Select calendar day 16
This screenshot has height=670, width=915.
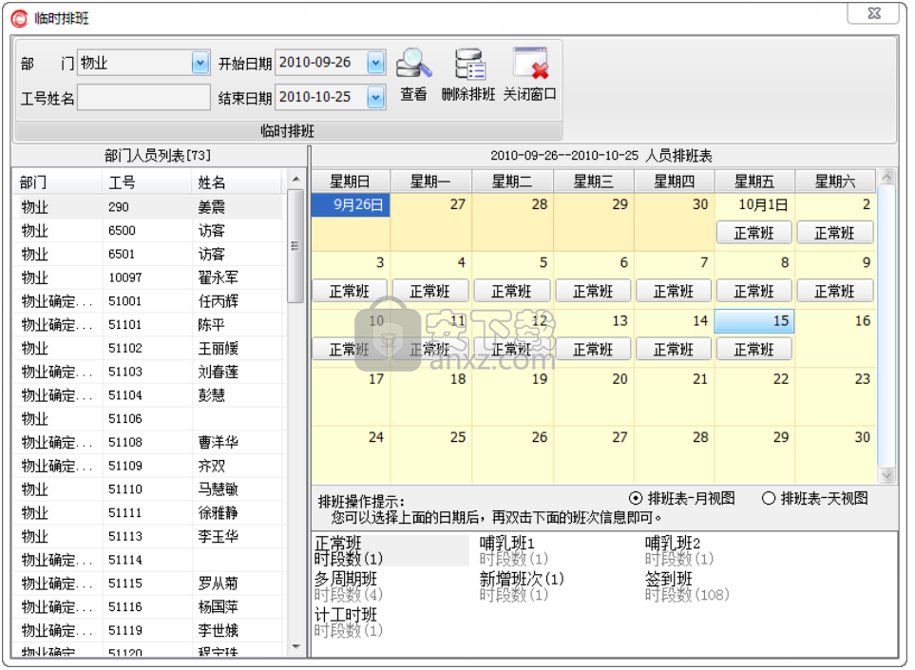[x=835, y=338]
